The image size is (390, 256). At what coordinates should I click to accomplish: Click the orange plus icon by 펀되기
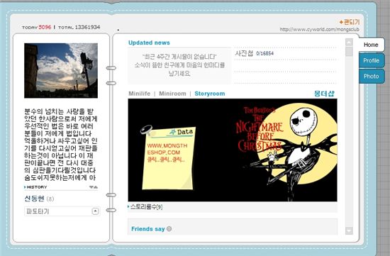click(x=341, y=22)
